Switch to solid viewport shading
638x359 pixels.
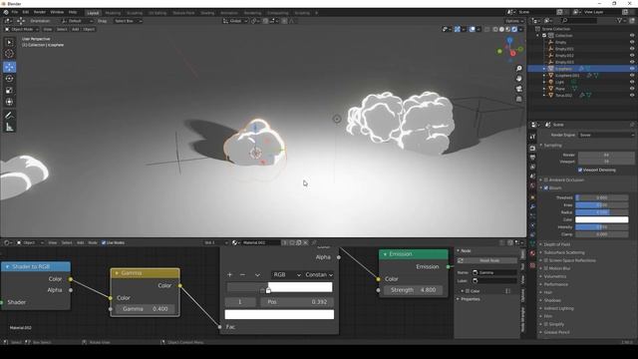coord(501,29)
